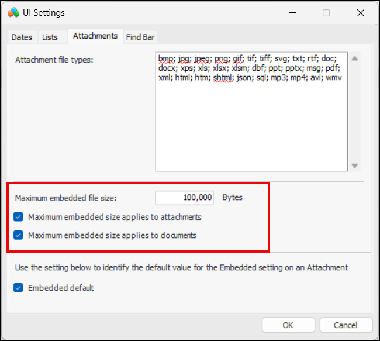Screen dimensions: 380x341
Task: Uncheck maximum embedded size applies to documents
Action: (19, 236)
